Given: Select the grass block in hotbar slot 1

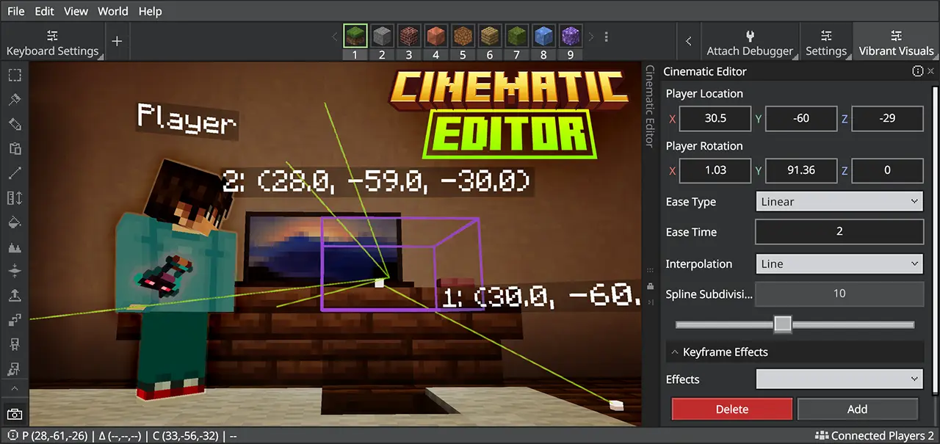Looking at the screenshot, I should point(355,36).
